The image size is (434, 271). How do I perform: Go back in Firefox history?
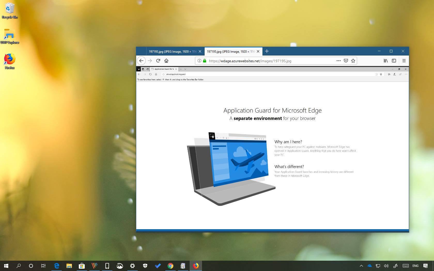[141, 61]
